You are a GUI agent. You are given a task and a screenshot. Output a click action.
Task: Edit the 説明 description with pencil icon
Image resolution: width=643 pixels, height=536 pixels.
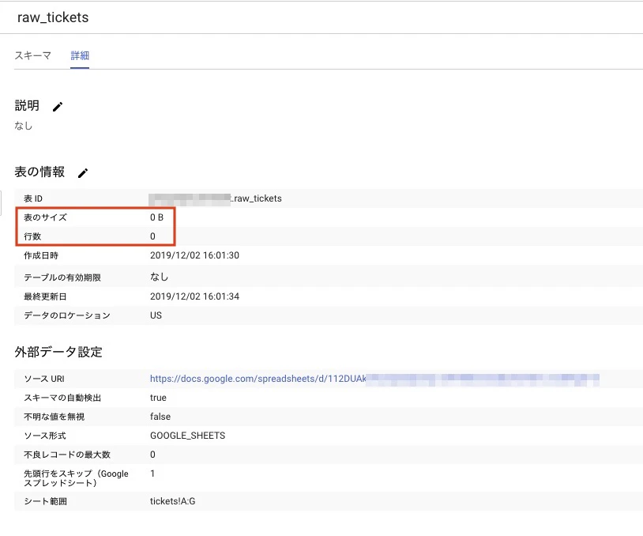[58, 107]
